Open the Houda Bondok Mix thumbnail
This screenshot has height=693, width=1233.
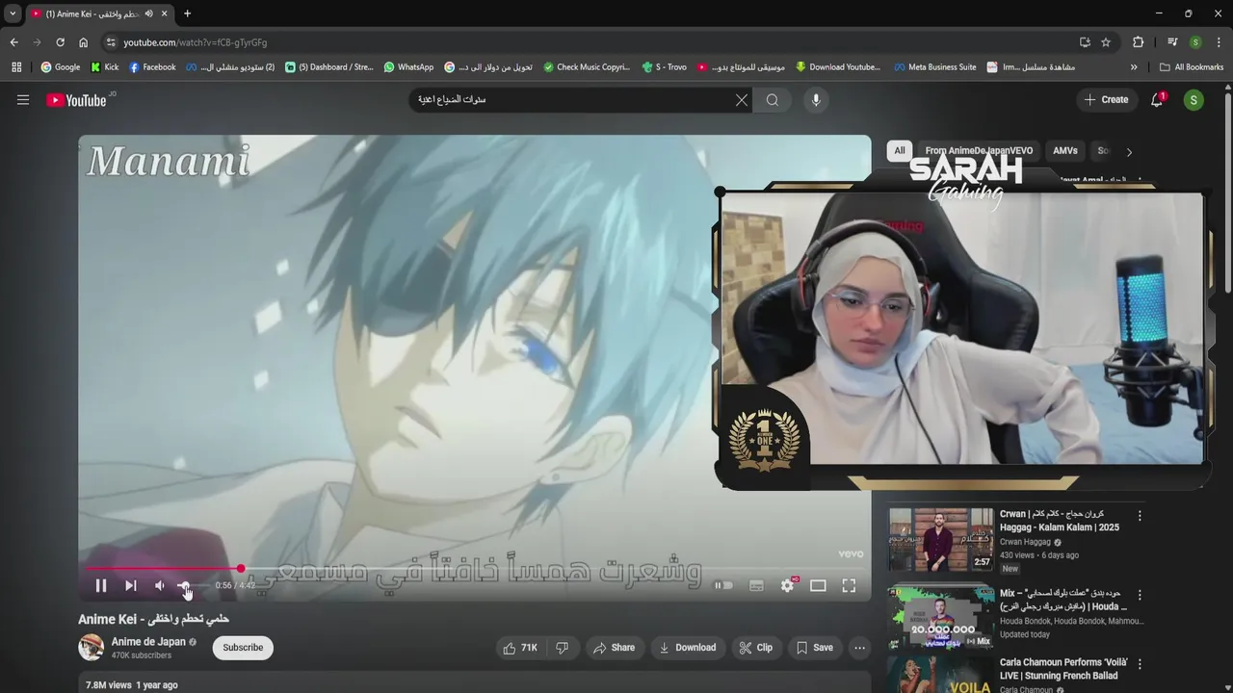point(940,617)
